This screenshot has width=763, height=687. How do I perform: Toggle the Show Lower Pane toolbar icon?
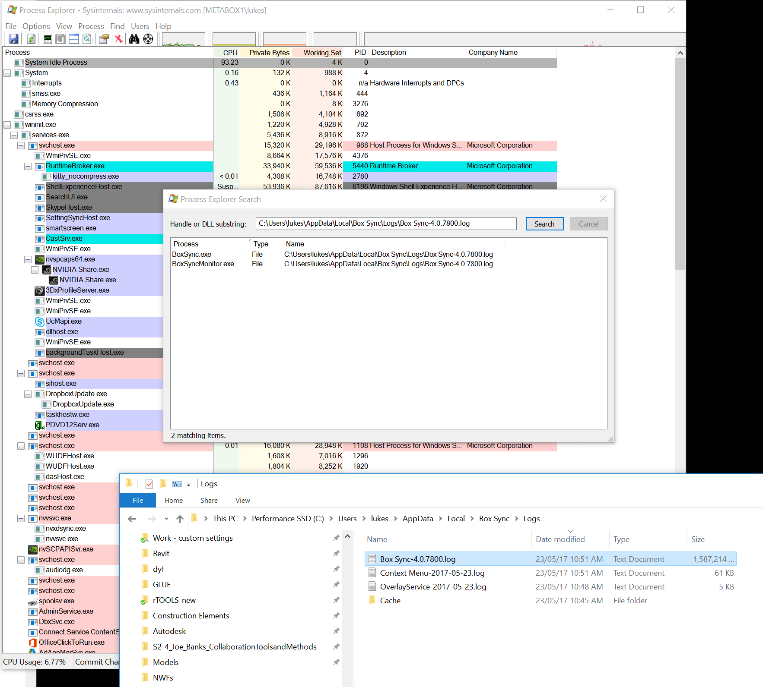(73, 39)
